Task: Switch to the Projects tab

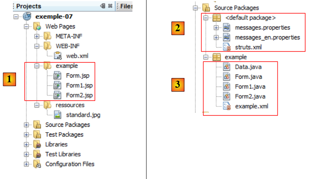Action: 29,6
